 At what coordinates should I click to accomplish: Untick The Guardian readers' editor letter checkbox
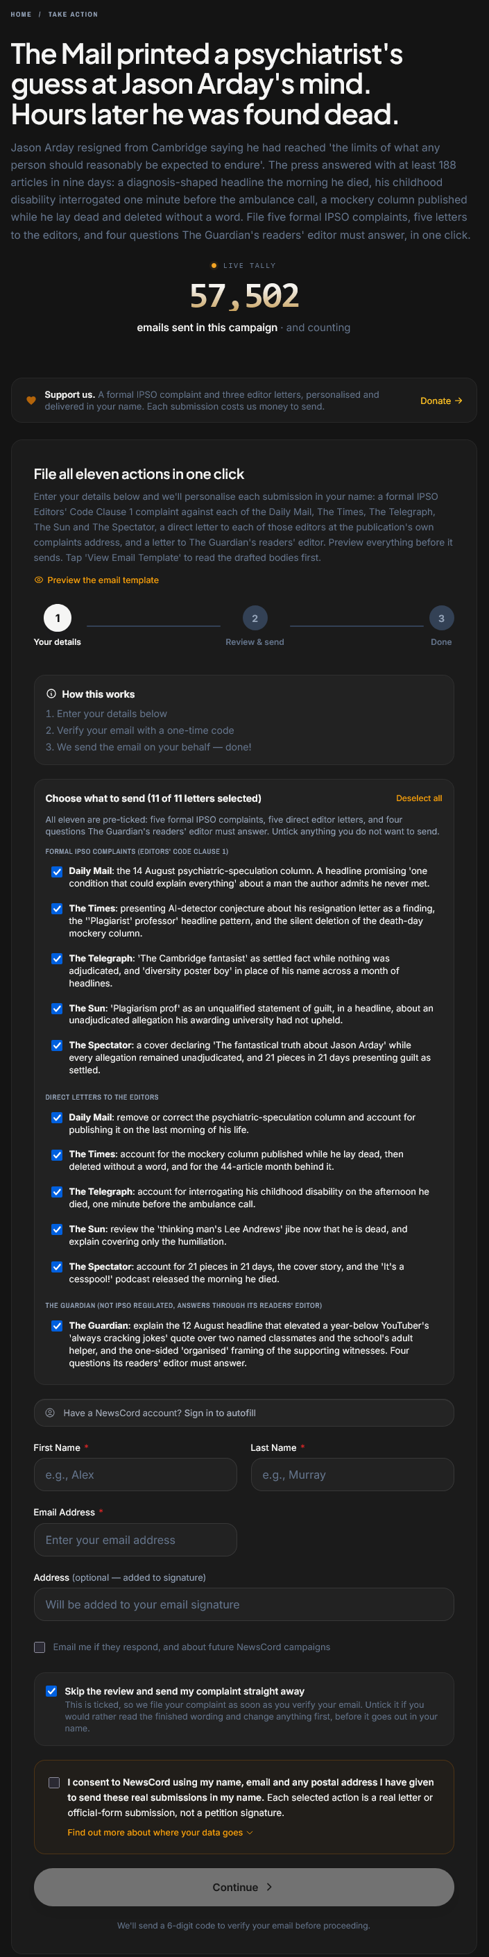pos(57,1326)
